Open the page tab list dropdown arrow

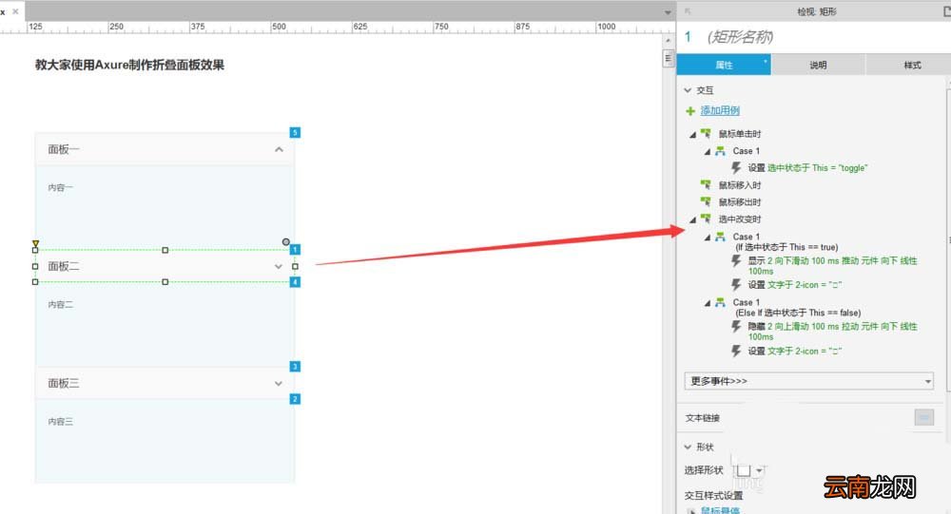click(x=668, y=12)
